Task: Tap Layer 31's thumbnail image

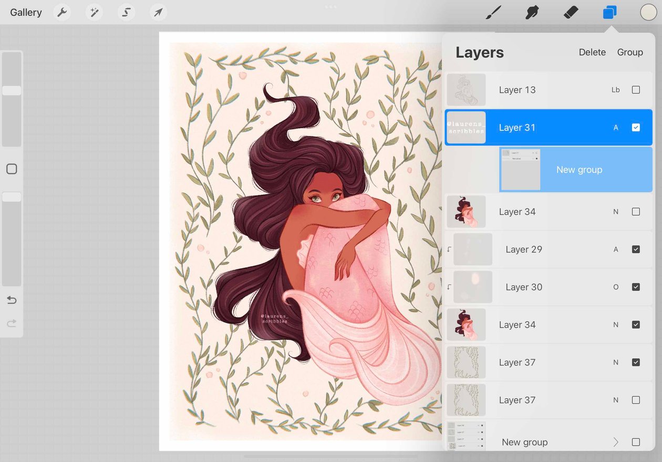Action: click(466, 127)
